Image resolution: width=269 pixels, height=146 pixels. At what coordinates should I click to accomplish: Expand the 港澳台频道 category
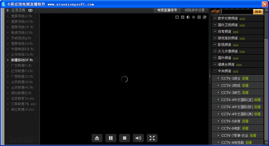(x=215, y=64)
